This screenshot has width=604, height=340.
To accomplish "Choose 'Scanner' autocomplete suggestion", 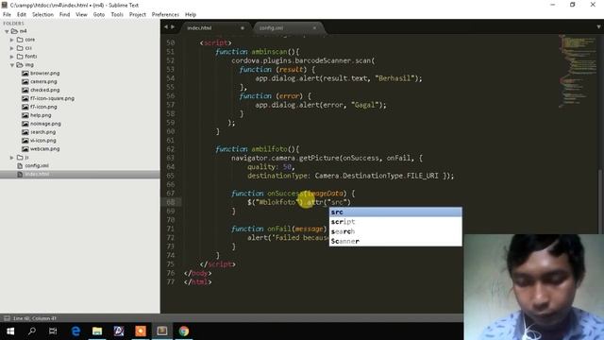I will pos(395,241).
